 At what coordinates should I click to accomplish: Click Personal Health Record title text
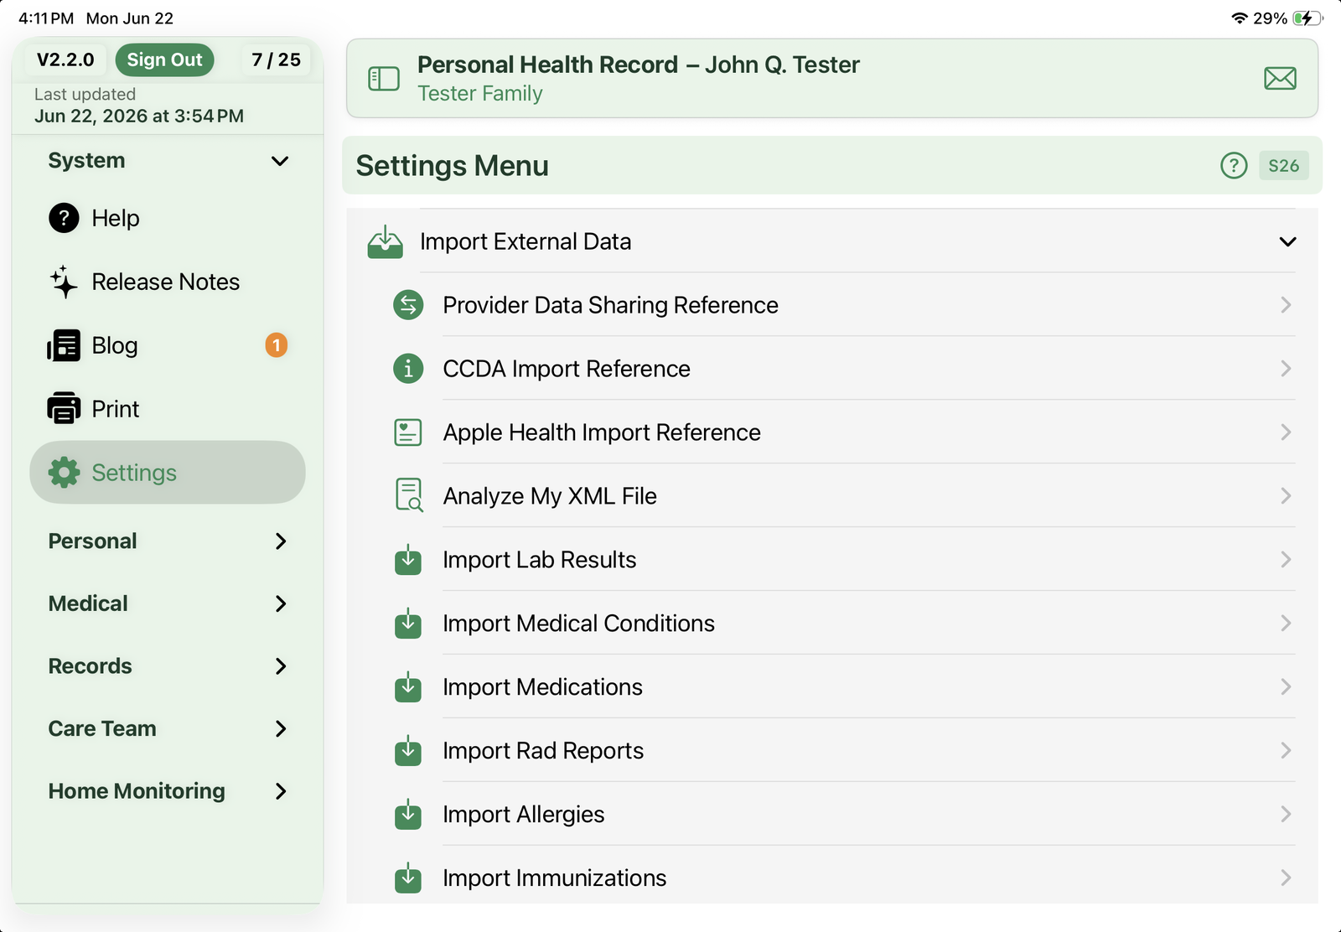pos(548,65)
